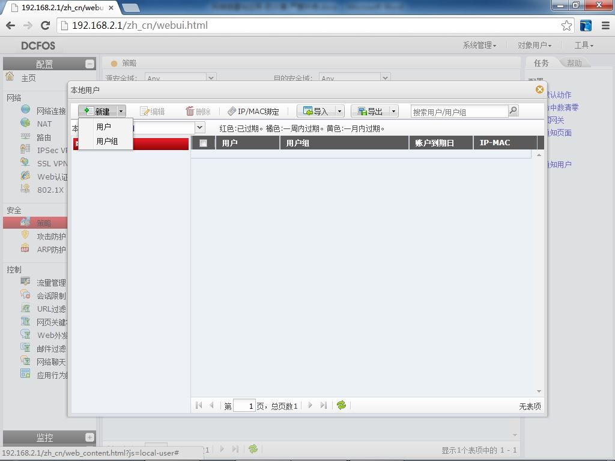Expand the Export dropdown arrow
The width and height of the screenshot is (615, 461).
(393, 111)
